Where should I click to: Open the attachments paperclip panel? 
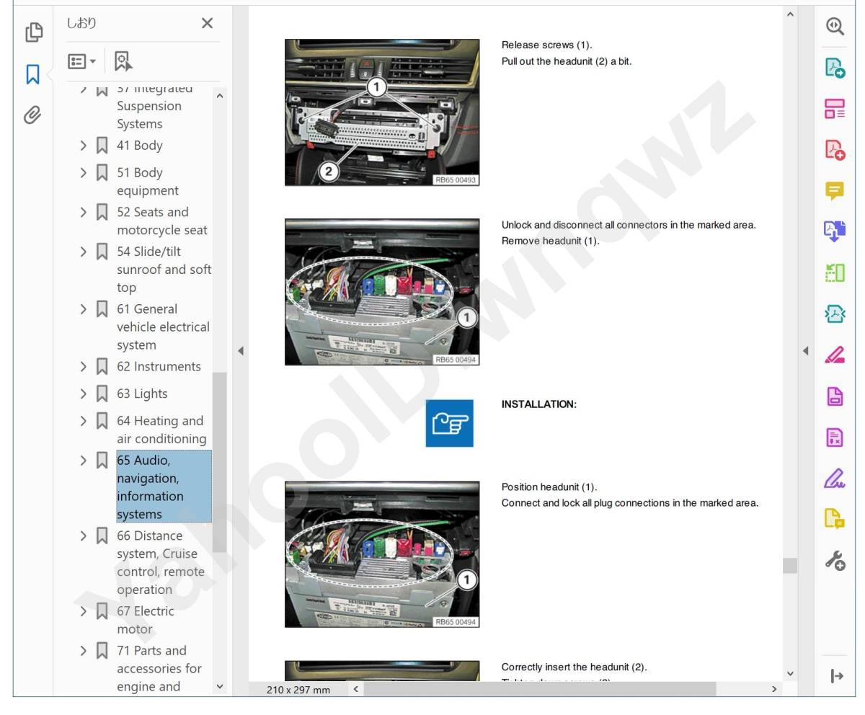coord(32,115)
